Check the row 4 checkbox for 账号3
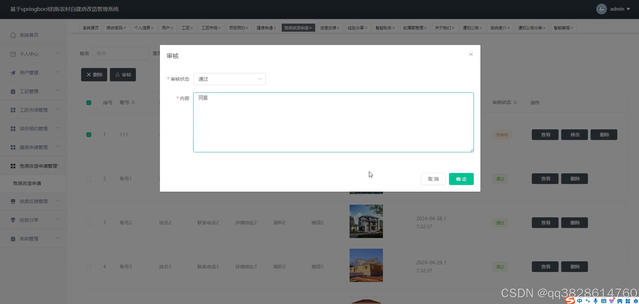The image size is (639, 304). pyautogui.click(x=89, y=267)
